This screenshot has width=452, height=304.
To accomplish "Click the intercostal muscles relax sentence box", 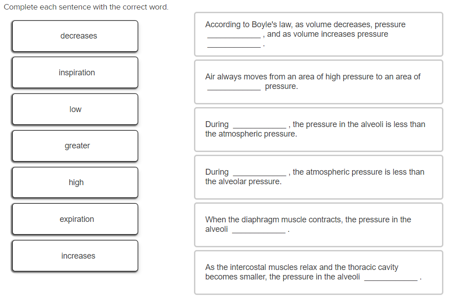I will [318, 273].
